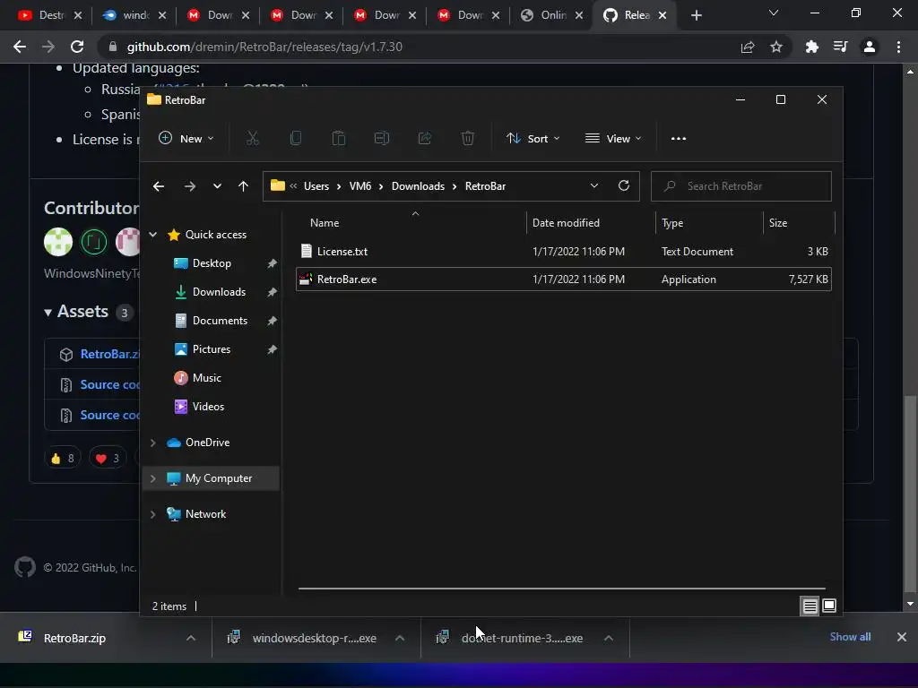Open the Sort dropdown menu
This screenshot has height=688, width=918.
point(533,139)
